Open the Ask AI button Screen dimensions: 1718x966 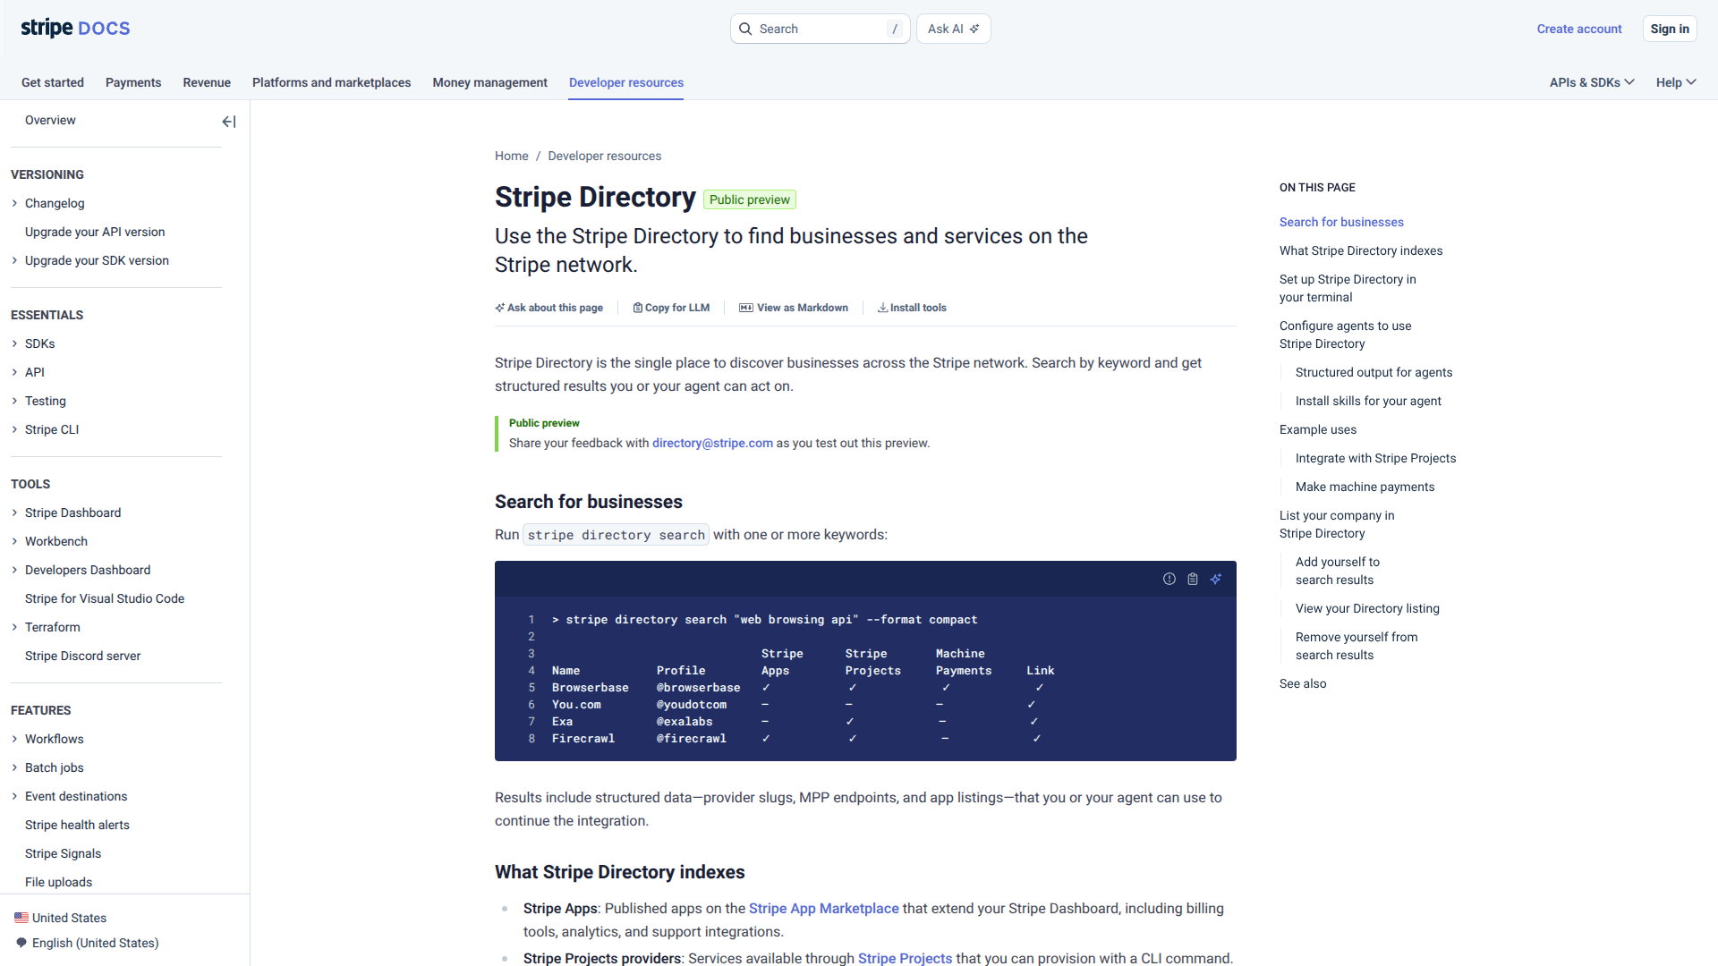pos(953,29)
